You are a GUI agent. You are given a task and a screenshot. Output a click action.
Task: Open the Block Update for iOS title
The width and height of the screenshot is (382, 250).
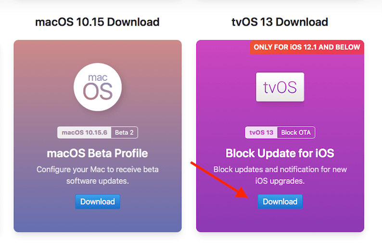click(x=280, y=154)
